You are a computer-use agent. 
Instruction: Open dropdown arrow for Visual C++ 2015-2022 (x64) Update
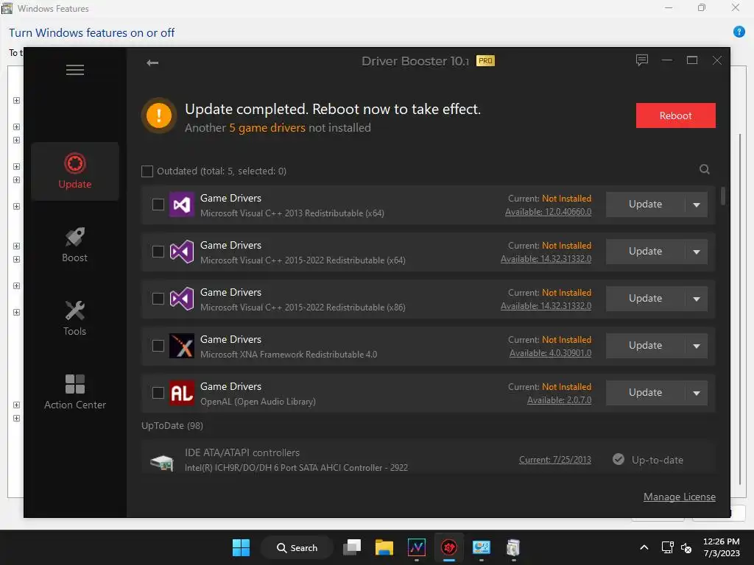click(x=697, y=252)
